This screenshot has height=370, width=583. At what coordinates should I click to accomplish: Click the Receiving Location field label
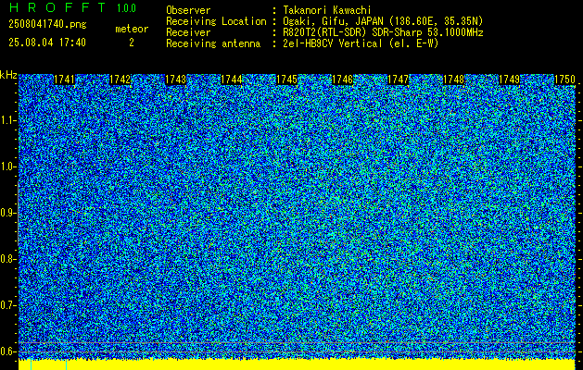(216, 21)
